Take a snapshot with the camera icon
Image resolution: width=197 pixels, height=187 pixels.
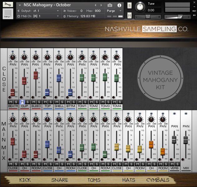[110, 5]
